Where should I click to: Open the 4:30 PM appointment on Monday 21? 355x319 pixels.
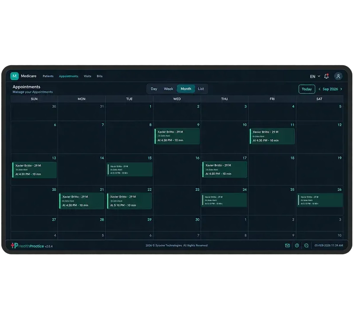pyautogui.click(x=82, y=201)
